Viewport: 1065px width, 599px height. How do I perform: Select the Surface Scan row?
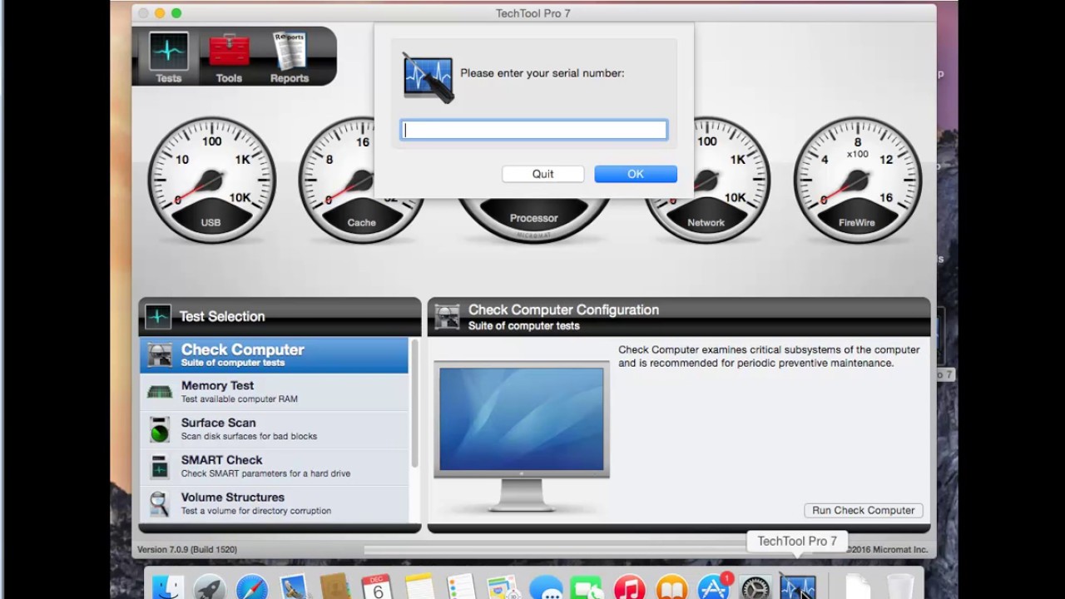coord(275,429)
